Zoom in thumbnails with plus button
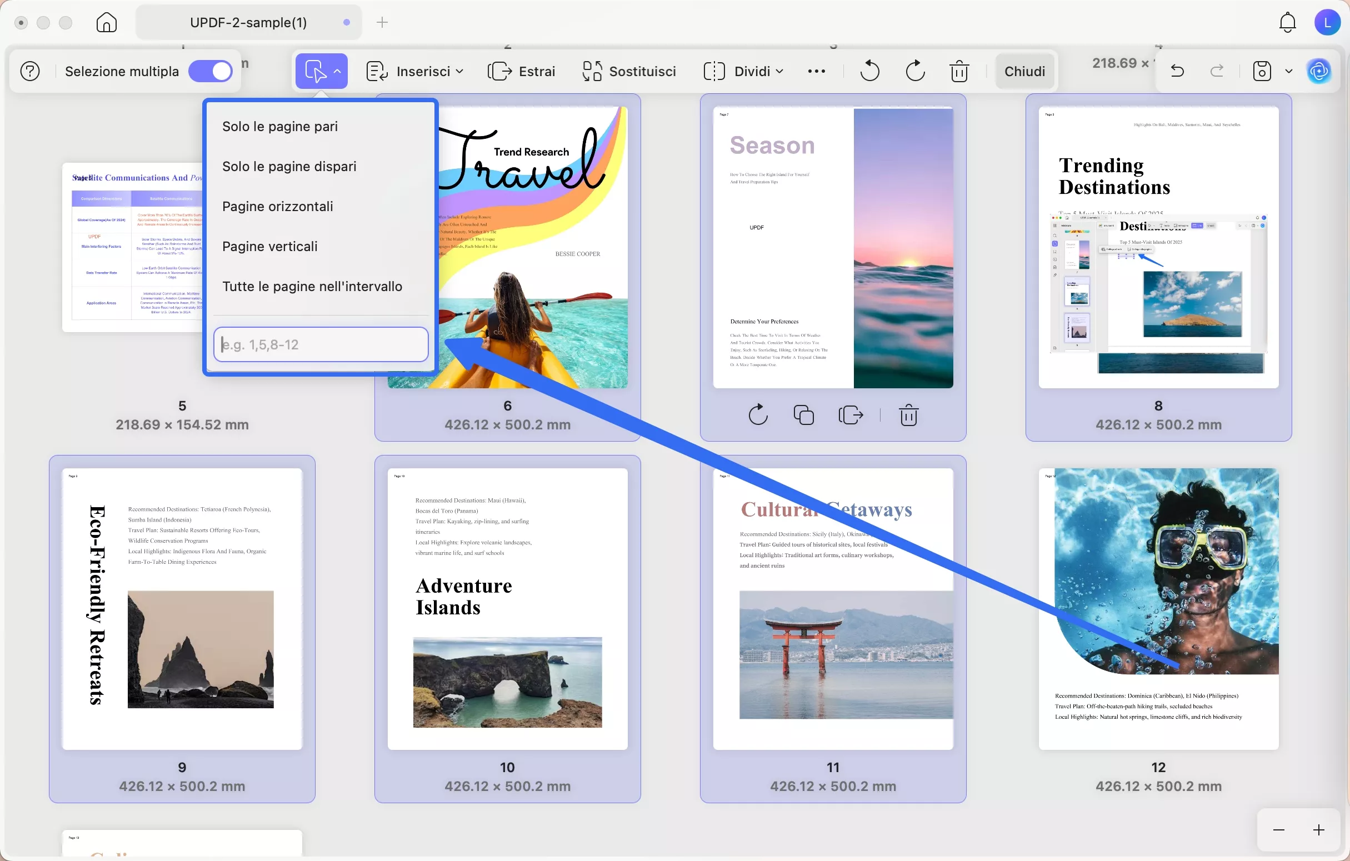 pyautogui.click(x=1318, y=829)
